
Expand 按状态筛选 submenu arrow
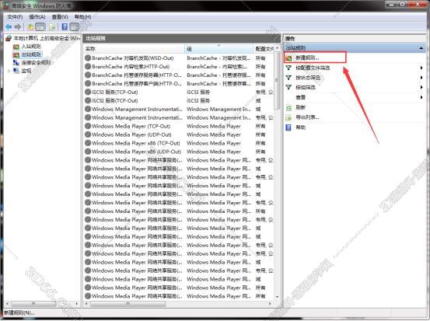pyautogui.click(x=421, y=78)
